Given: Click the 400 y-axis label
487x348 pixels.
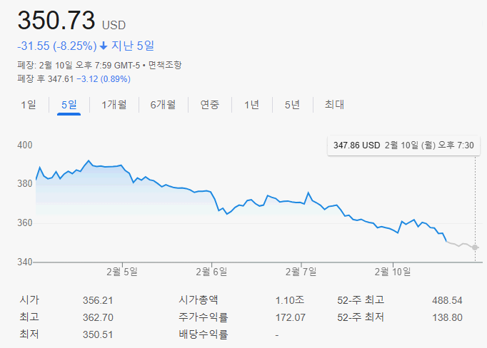Looking at the screenshot, I should coord(25,145).
